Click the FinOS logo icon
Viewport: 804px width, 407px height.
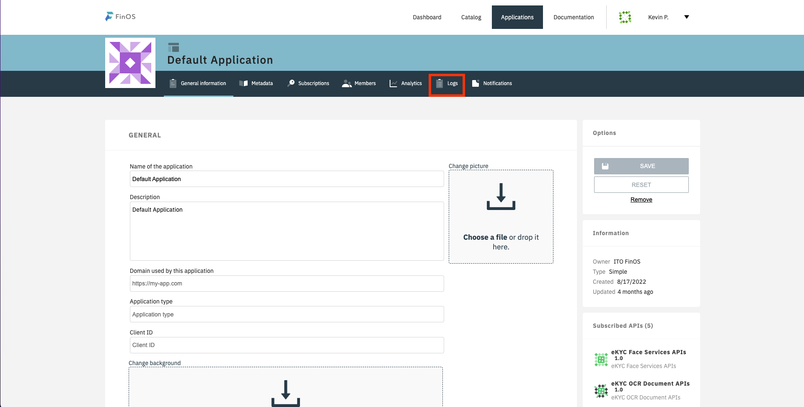coord(109,17)
